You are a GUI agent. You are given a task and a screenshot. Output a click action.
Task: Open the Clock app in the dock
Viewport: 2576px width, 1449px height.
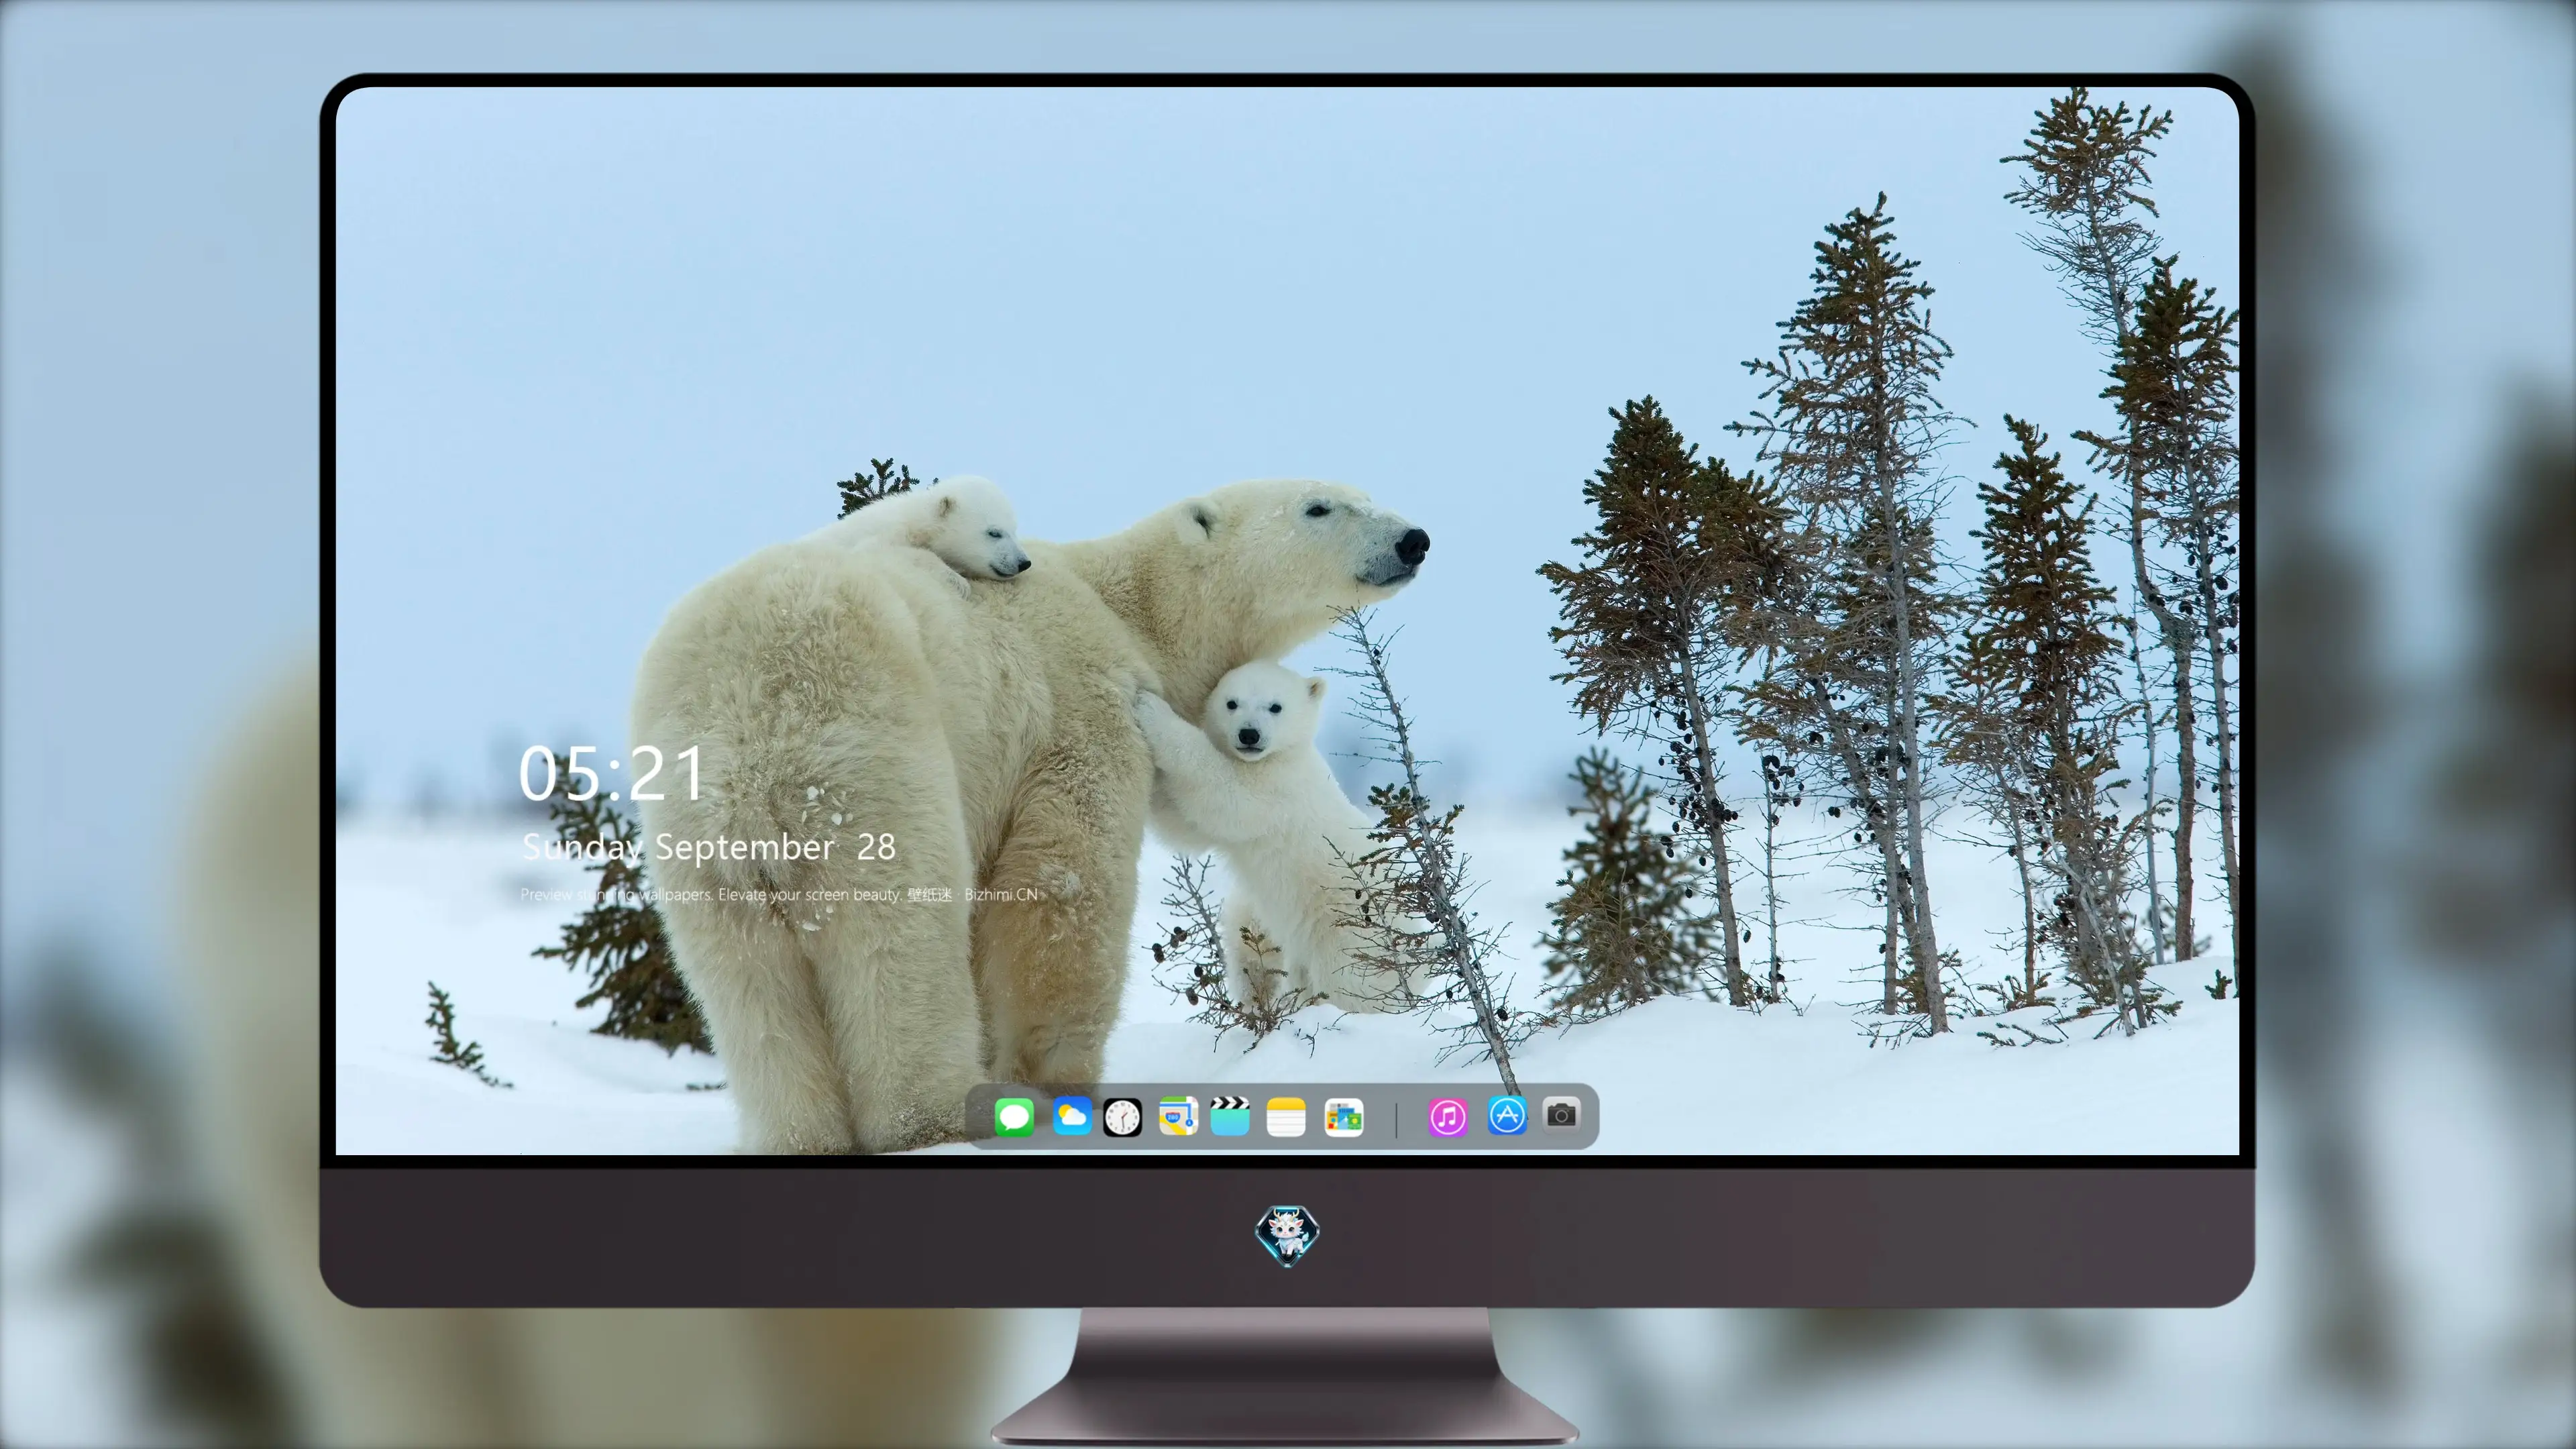click(x=1122, y=1117)
